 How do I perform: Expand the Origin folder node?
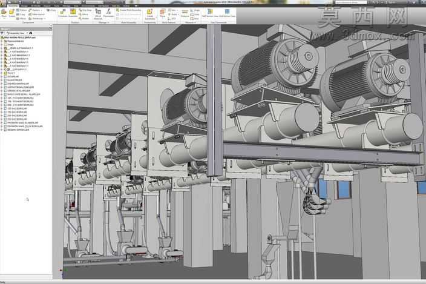click(2, 45)
